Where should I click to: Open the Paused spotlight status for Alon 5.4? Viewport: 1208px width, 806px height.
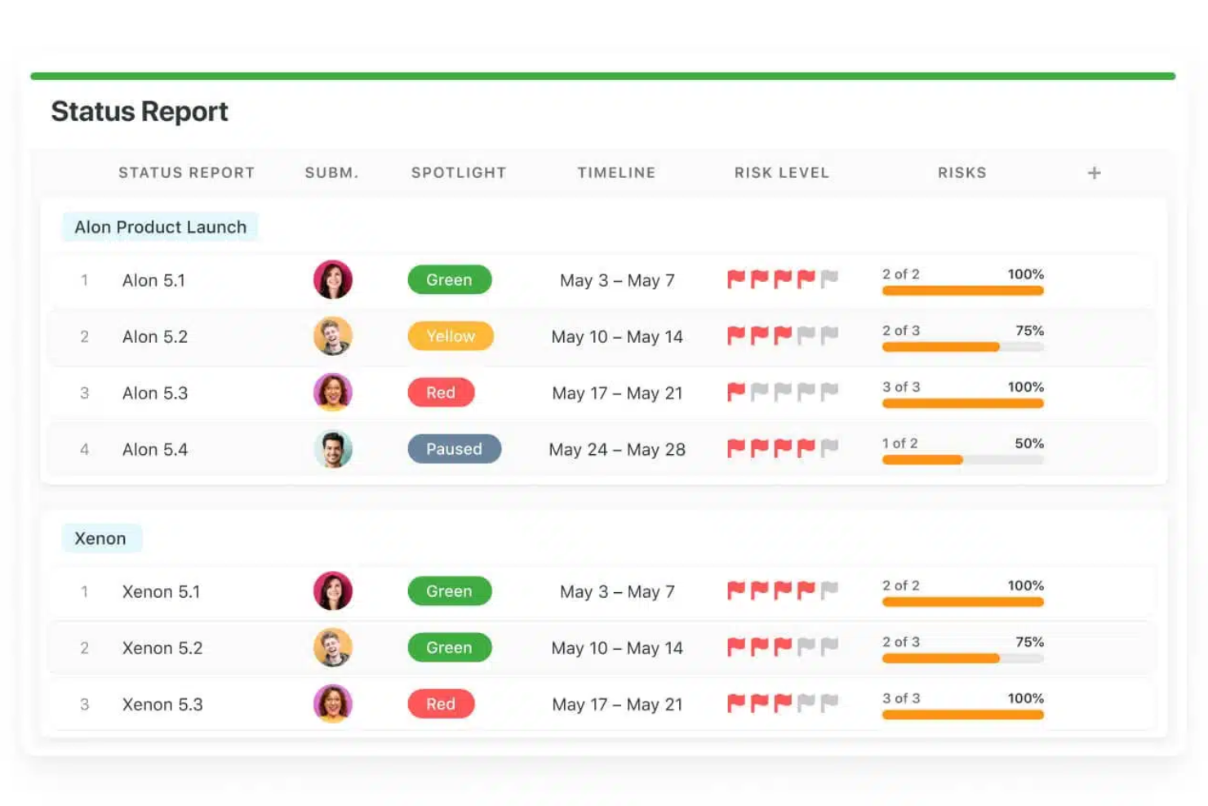point(454,449)
